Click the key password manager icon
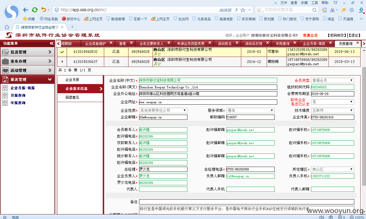 coord(344,10)
